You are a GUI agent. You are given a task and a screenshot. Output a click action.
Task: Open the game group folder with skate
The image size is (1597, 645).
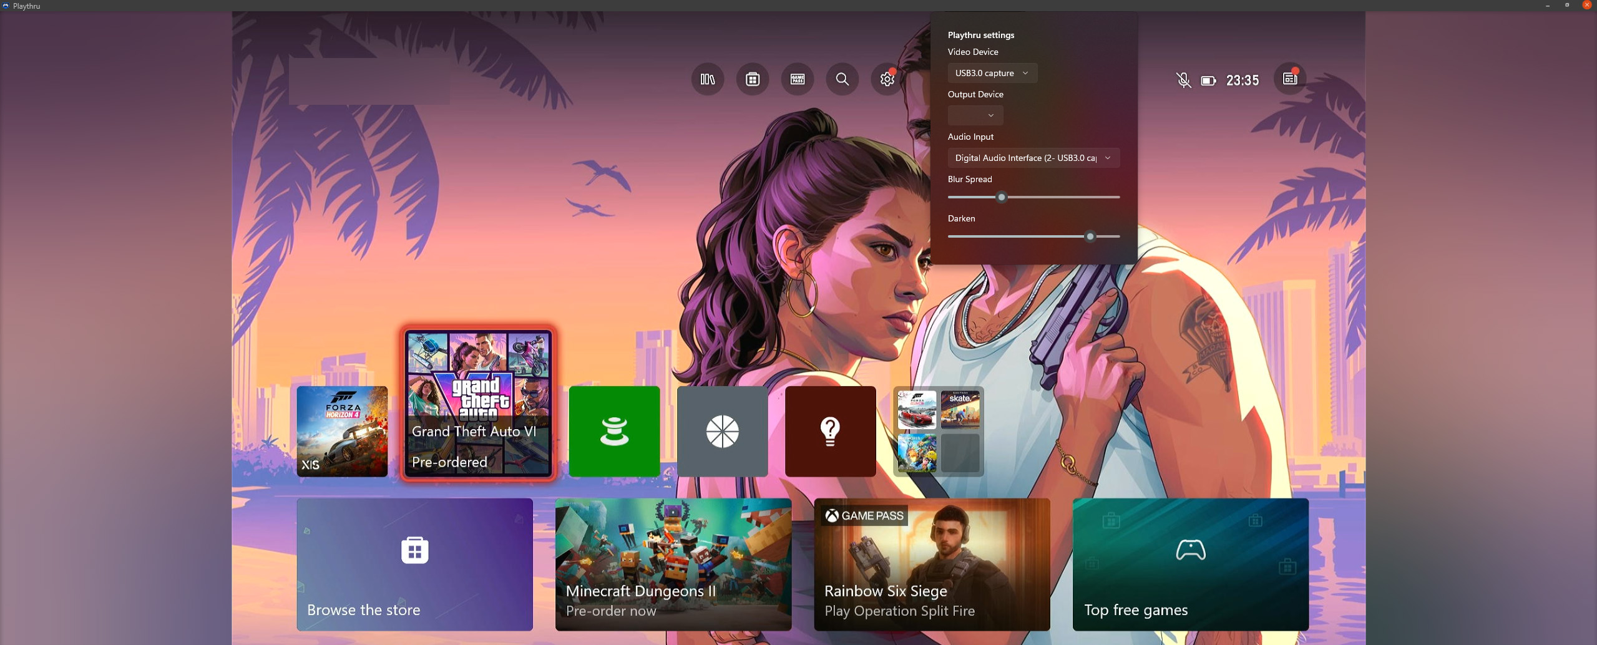click(938, 431)
